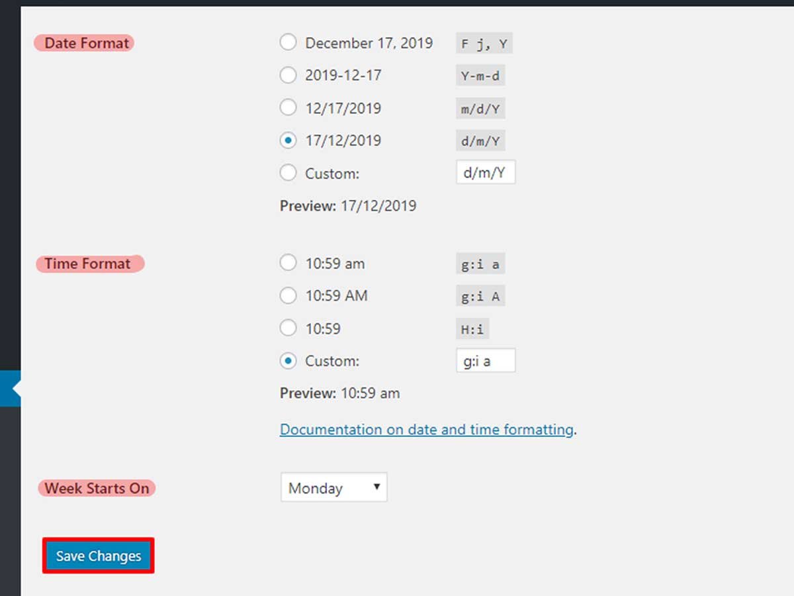Click the custom time format text box
Image resolution: width=794 pixels, height=596 pixels.
pos(485,360)
